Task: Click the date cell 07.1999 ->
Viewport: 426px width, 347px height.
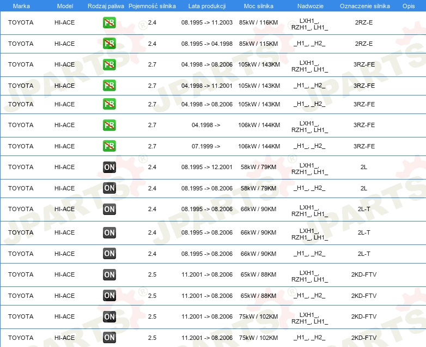Action: [x=206, y=146]
